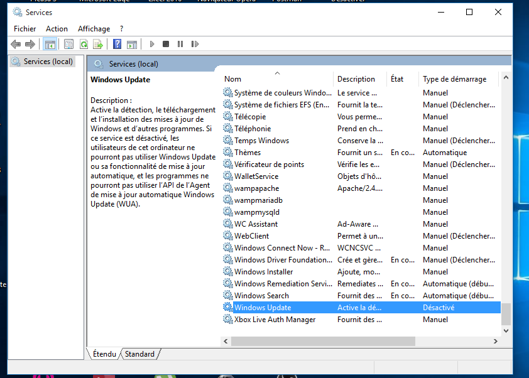The image size is (529, 378).
Task: Click the horizontal scrollbar thumb
Action: [x=323, y=341]
